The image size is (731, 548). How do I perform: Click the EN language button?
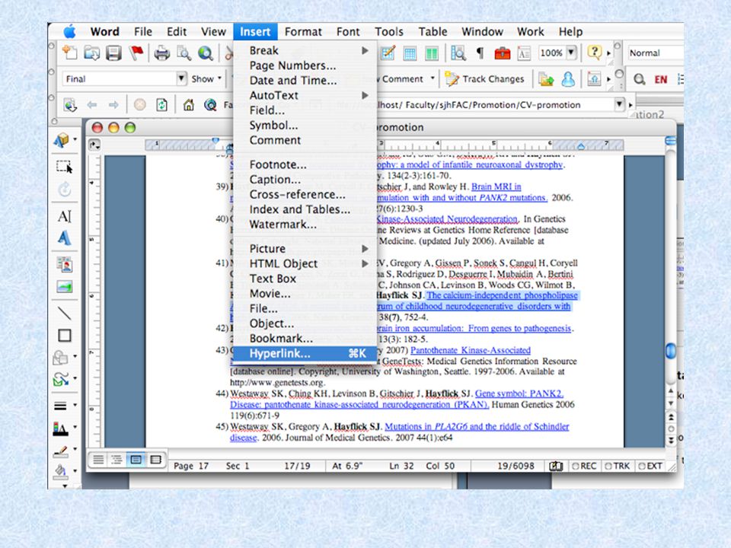(x=661, y=80)
